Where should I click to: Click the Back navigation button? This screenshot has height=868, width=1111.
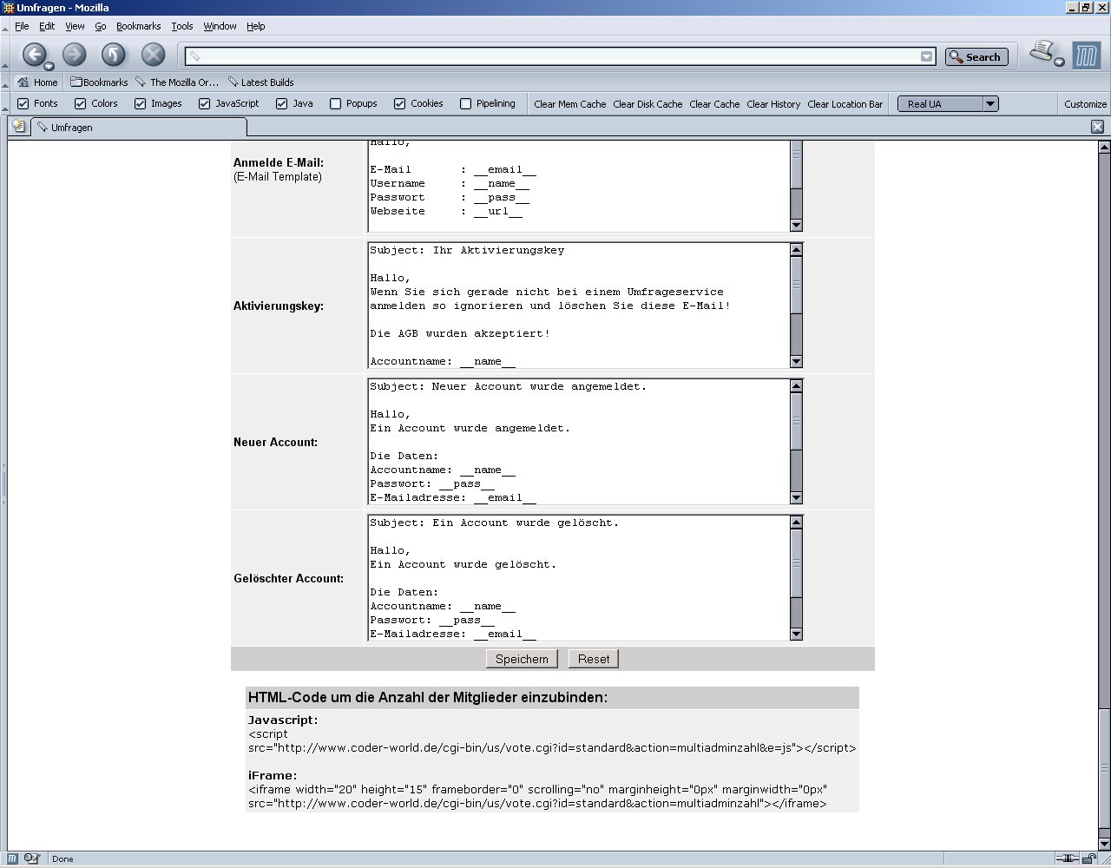33,55
